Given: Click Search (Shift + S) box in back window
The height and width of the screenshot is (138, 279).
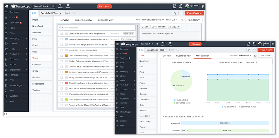Looking at the screenshot, I should [x=44, y=6].
